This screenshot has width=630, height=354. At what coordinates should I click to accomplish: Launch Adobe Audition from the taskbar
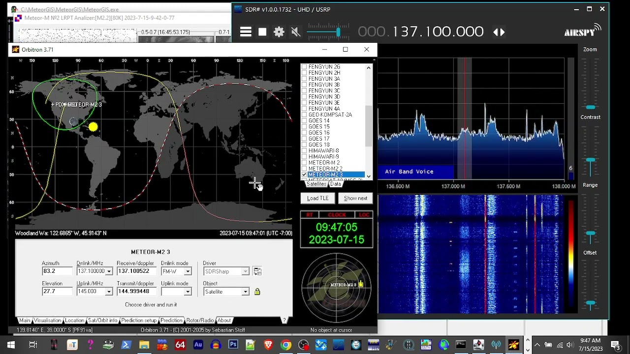click(198, 345)
